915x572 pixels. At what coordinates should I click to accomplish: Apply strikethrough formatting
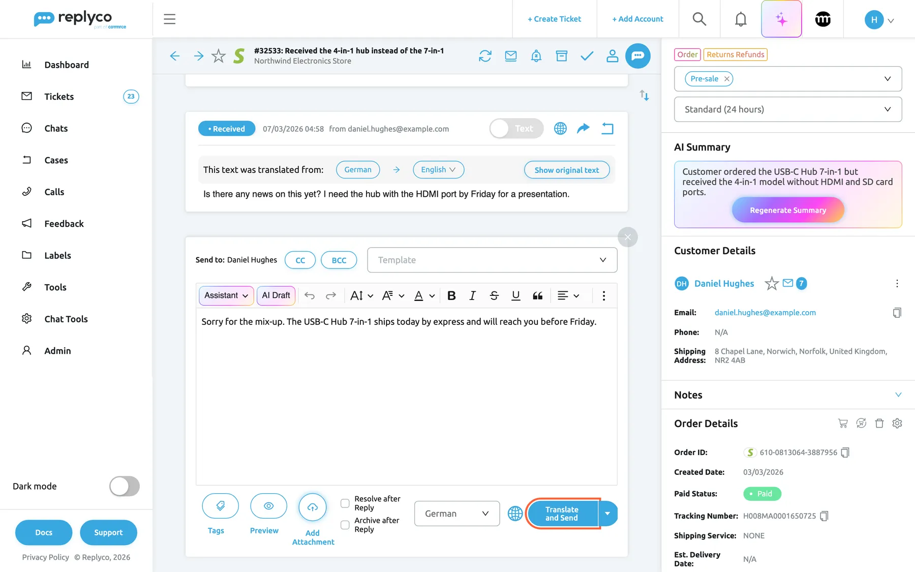494,295
